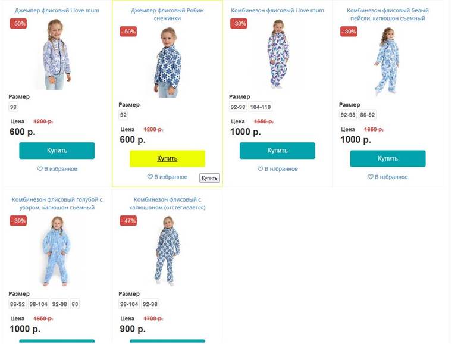The image size is (458, 344).
Task: Choose size 92 for Робин снежинки jumper
Action: point(124,115)
